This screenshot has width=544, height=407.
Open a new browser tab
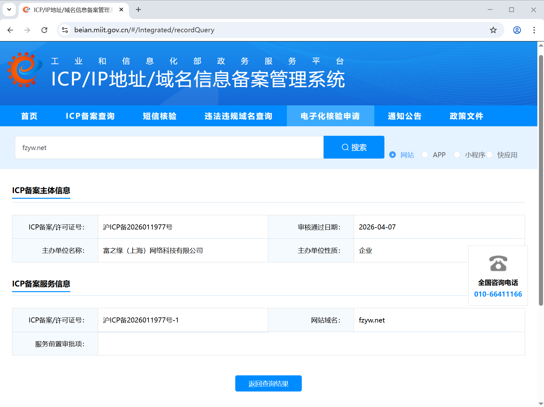(138, 10)
